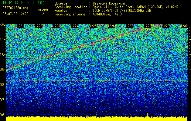
Task: Click the 1226 time marker
Action: click(111, 26)
